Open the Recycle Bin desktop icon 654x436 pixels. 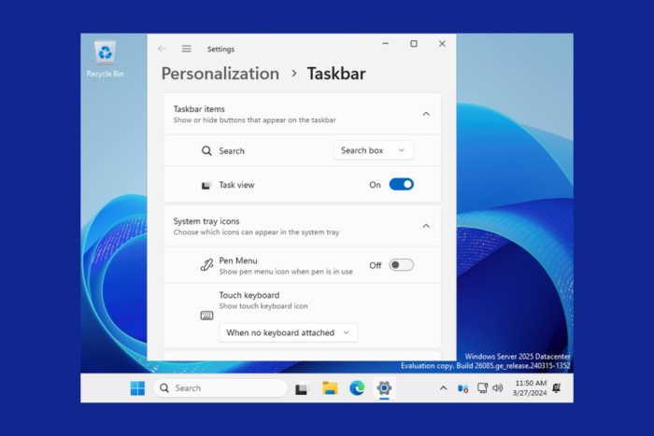[x=105, y=59]
